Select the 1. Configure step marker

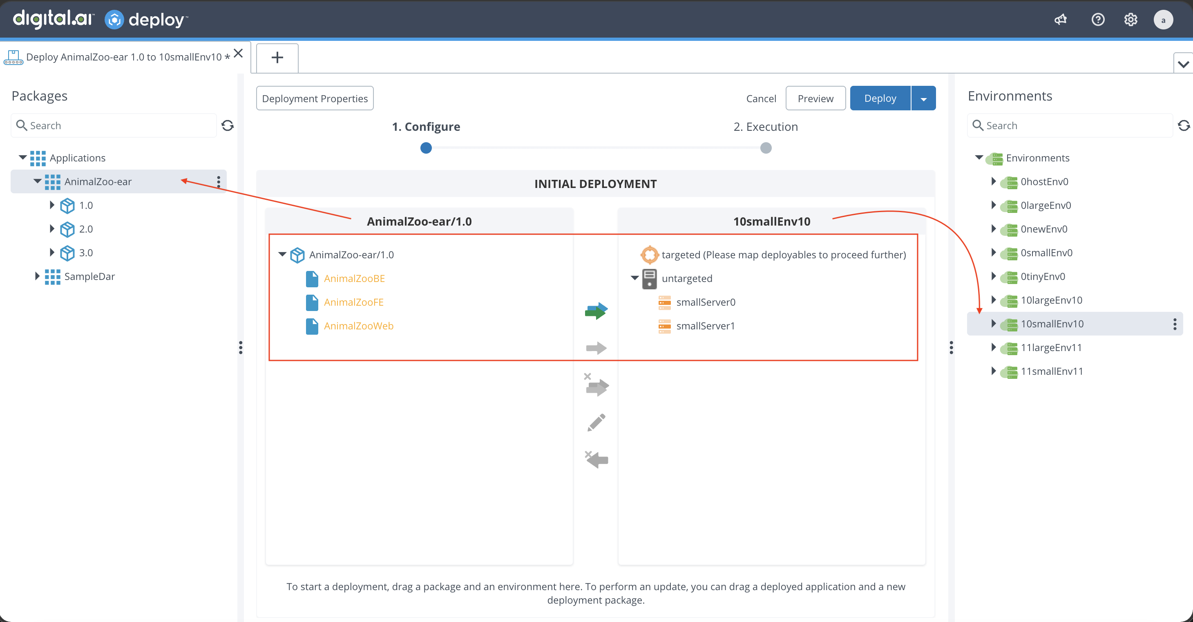426,148
